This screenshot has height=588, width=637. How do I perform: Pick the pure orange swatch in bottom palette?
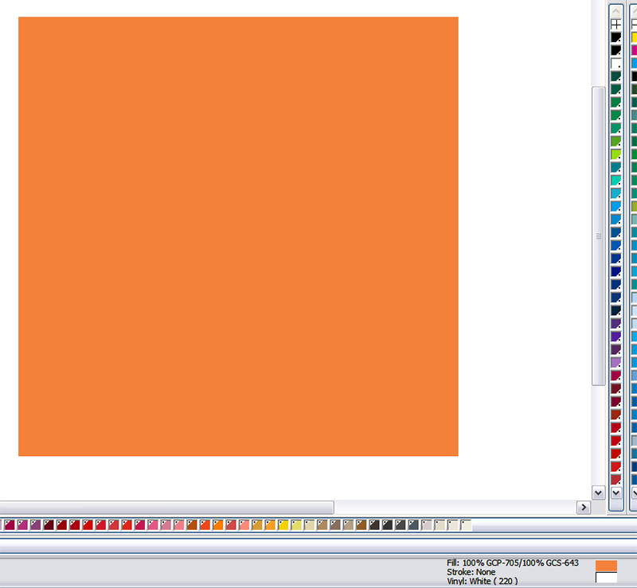(x=218, y=525)
